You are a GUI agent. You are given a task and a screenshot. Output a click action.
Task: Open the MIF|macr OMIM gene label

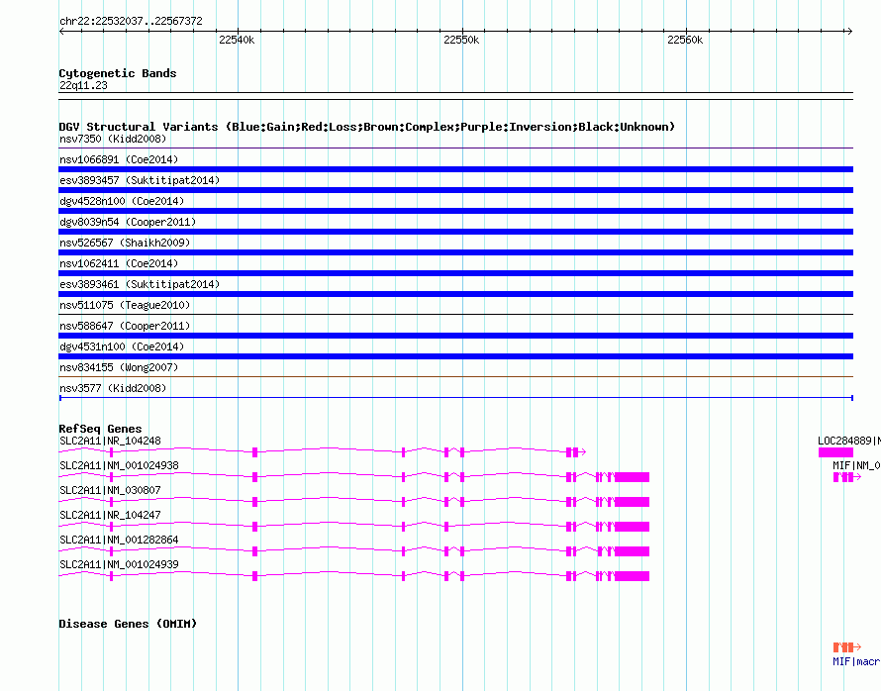coord(857,661)
